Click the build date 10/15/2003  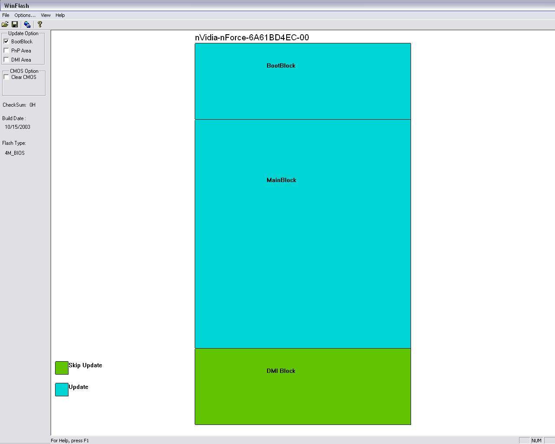17,127
